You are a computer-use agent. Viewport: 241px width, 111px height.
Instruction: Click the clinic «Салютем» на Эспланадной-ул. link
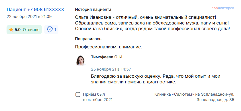pos(194,94)
